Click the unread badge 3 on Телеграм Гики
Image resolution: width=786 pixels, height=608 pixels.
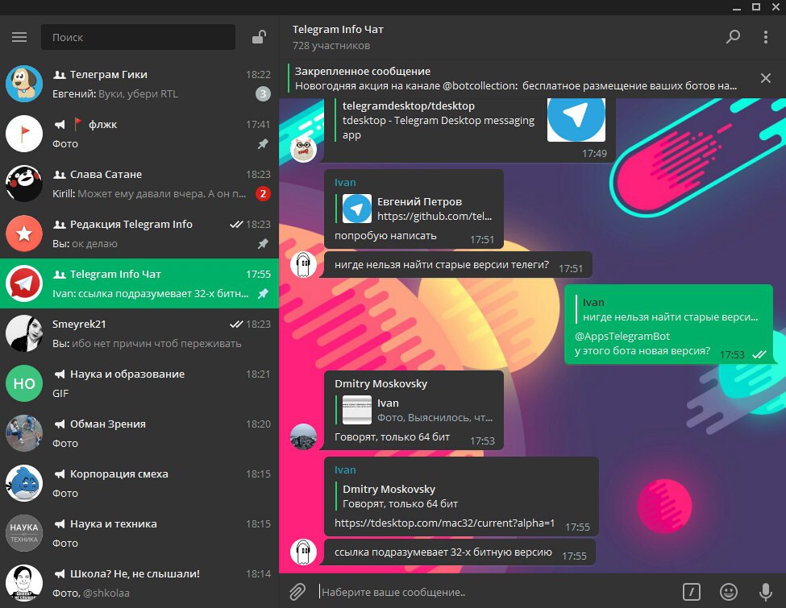[x=263, y=93]
